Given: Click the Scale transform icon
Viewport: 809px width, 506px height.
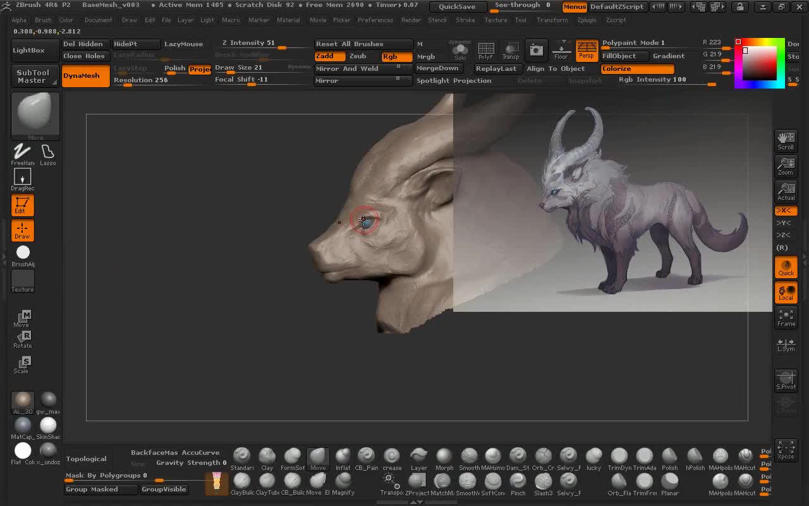Looking at the screenshot, I should tap(22, 364).
